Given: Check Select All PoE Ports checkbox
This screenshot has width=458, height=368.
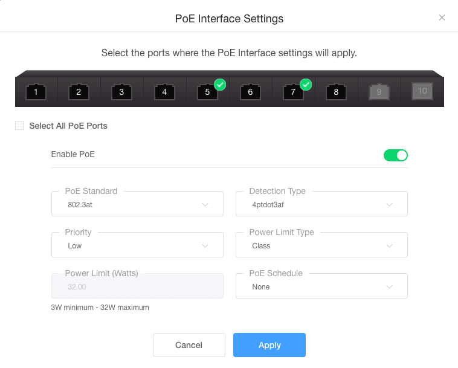Looking at the screenshot, I should click(x=19, y=126).
